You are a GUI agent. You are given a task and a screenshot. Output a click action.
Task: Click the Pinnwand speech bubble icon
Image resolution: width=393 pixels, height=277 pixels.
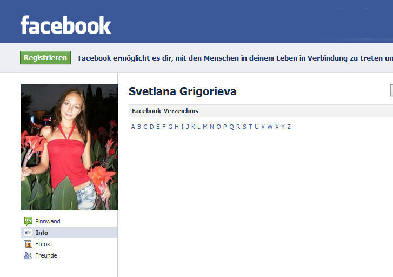[x=28, y=221]
